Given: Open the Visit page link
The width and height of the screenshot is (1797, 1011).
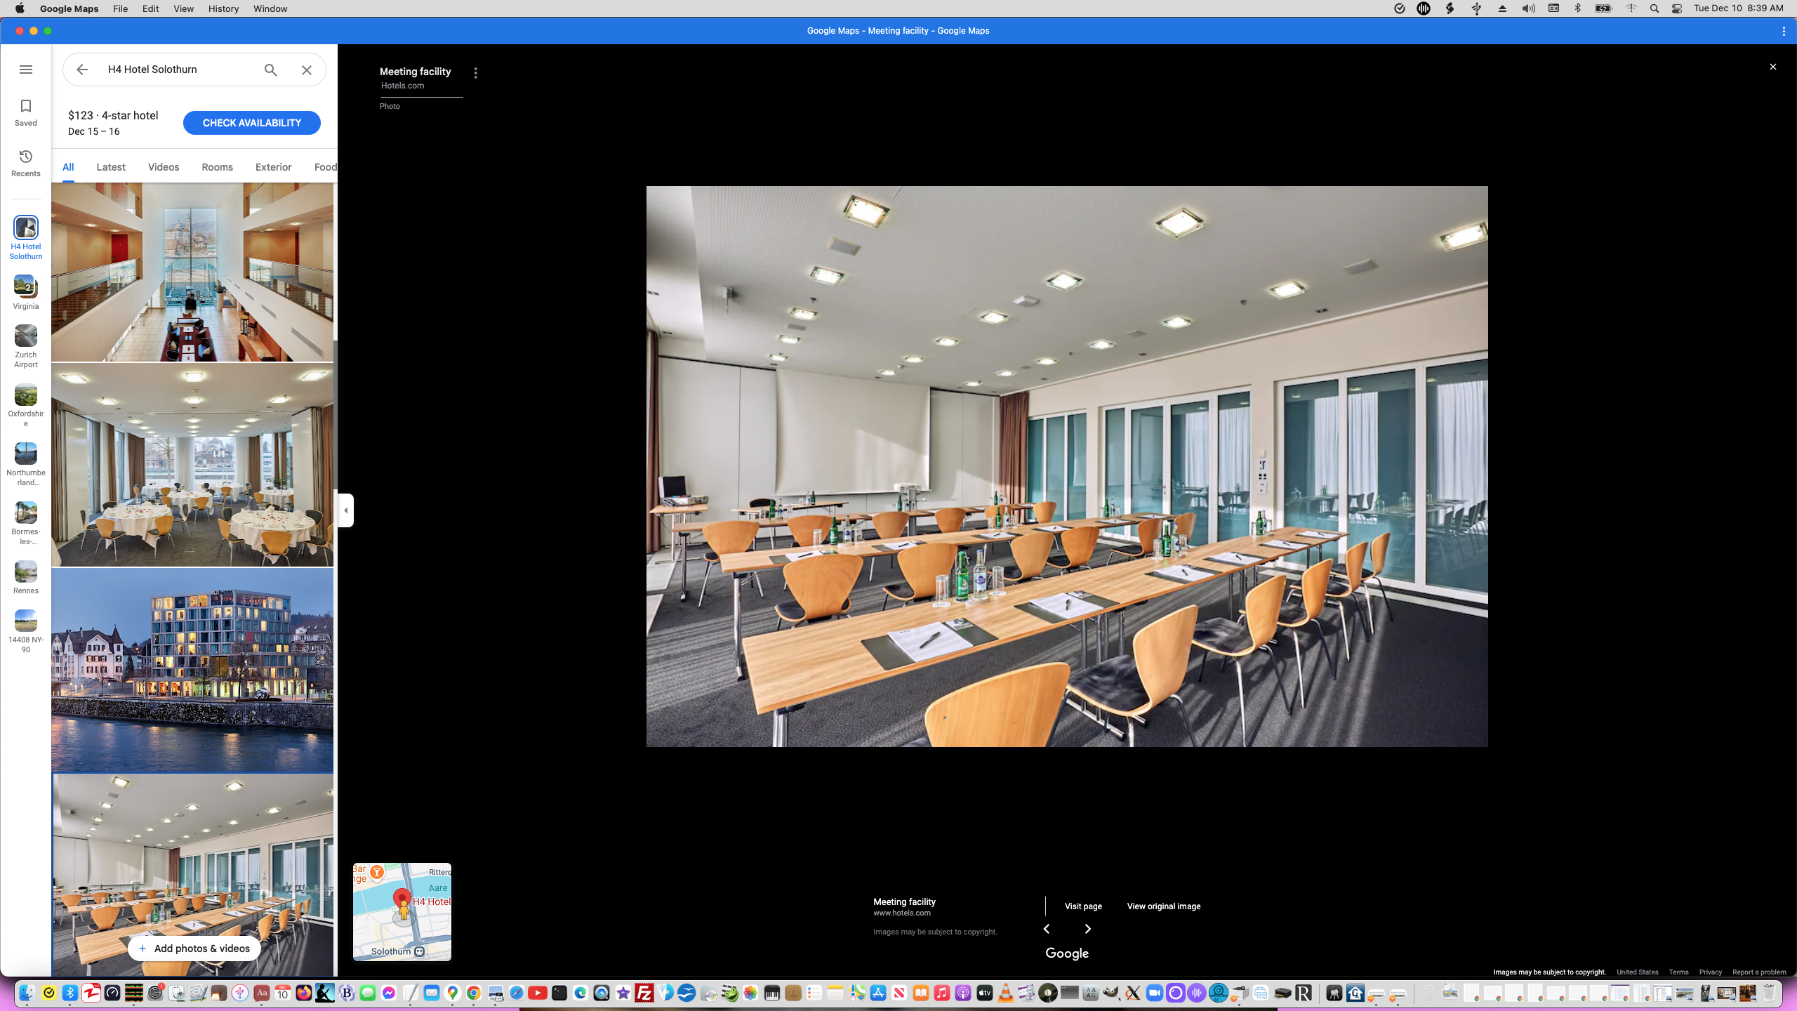Looking at the screenshot, I should tap(1083, 906).
